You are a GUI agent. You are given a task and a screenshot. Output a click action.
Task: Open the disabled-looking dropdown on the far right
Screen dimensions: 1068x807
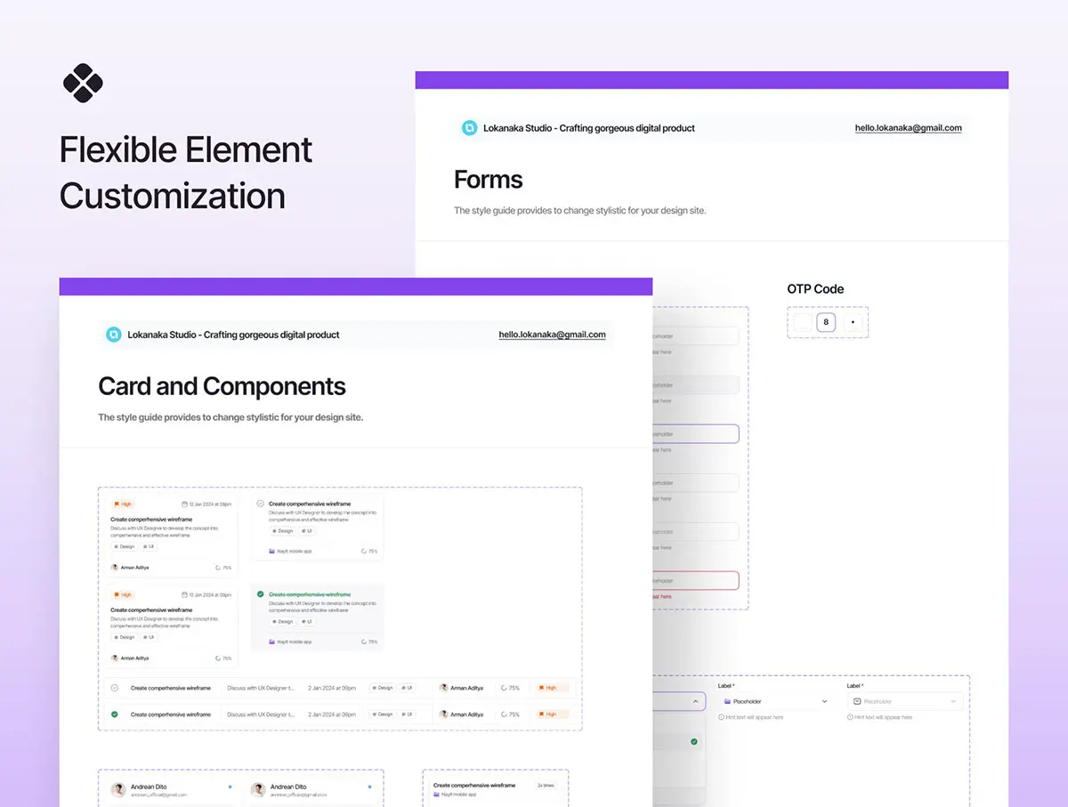pyautogui.click(x=904, y=701)
